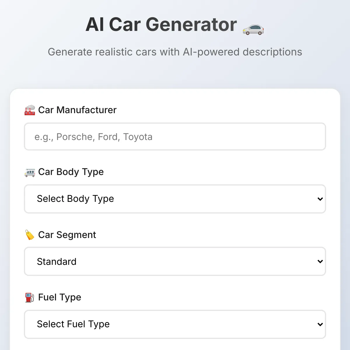The width and height of the screenshot is (350, 350).
Task: Click the factory icon next to Car Manufacturer
Action: click(30, 110)
